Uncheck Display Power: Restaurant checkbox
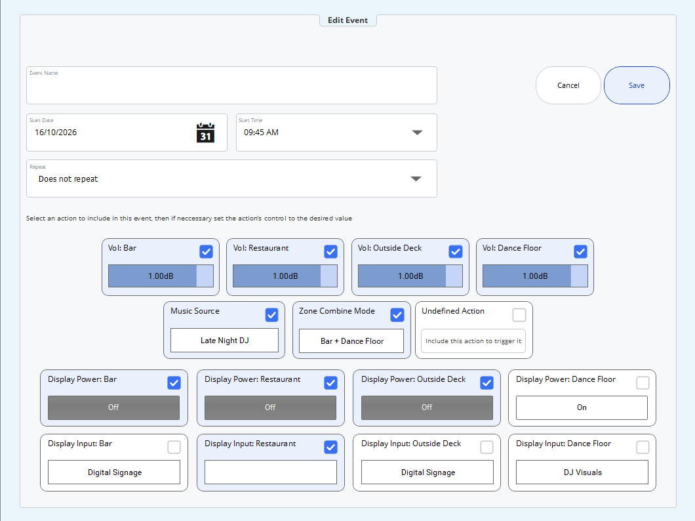Image resolution: width=695 pixels, height=521 pixels. (330, 383)
